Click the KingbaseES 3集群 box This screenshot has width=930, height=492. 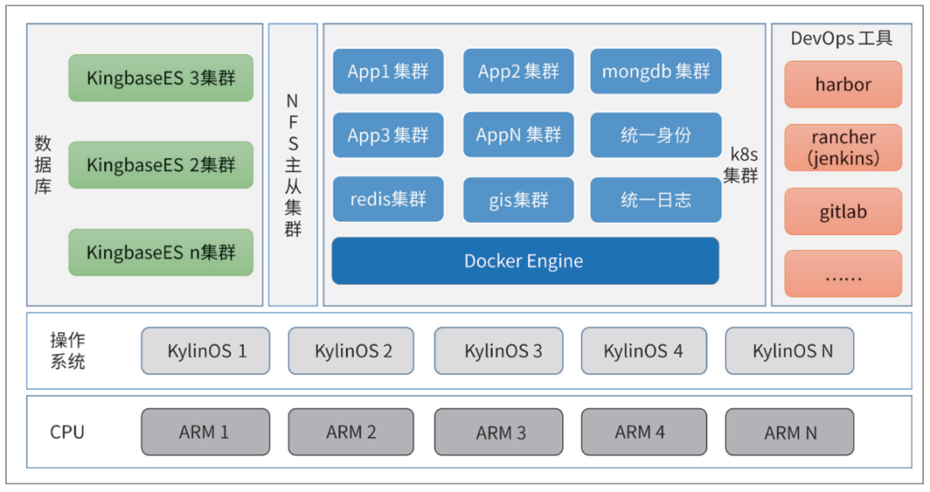[161, 77]
